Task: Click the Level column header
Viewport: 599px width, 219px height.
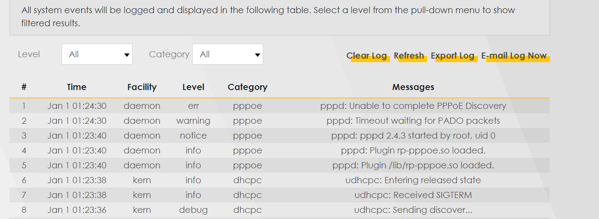Action: (193, 87)
